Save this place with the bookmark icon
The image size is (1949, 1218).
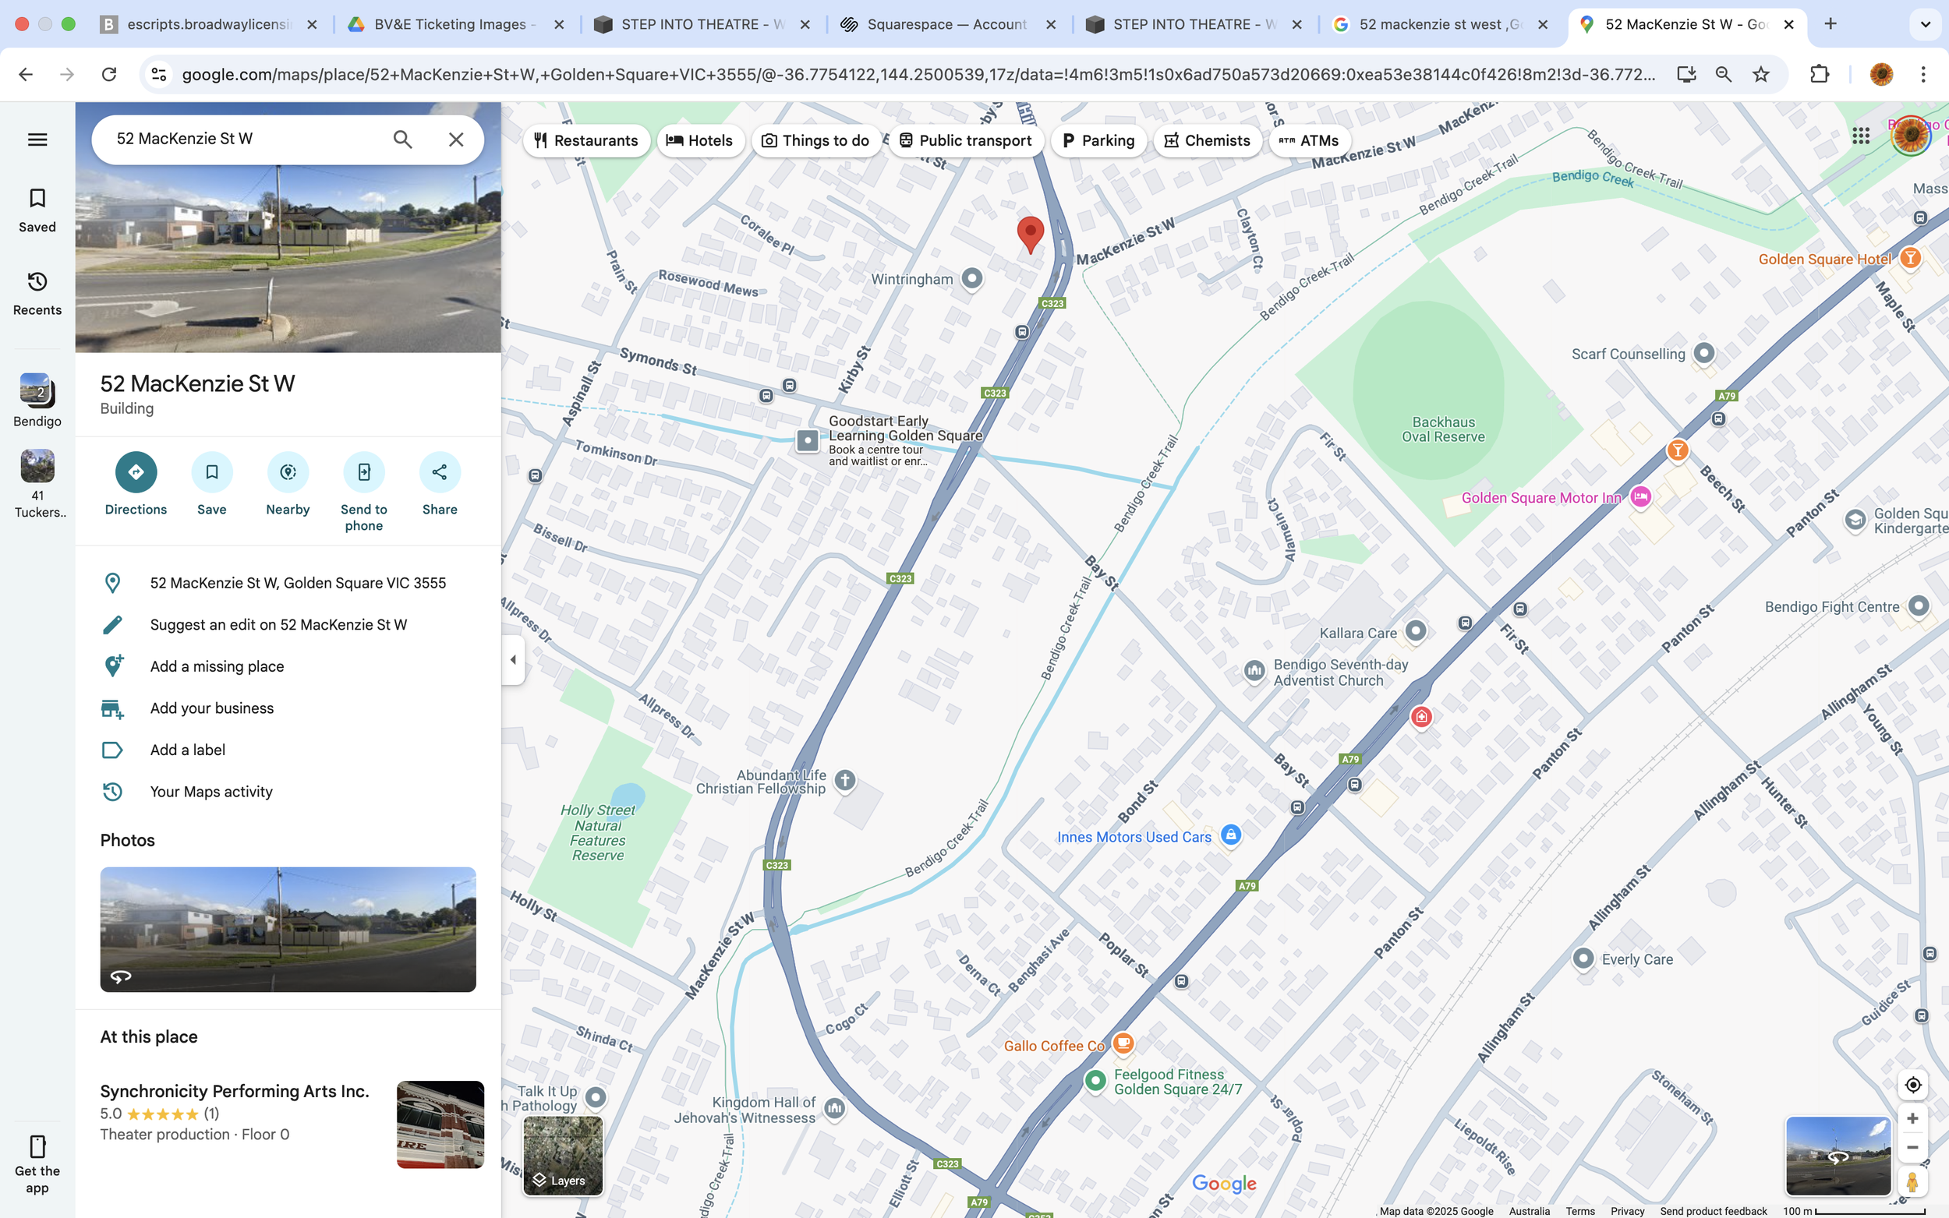[212, 472]
